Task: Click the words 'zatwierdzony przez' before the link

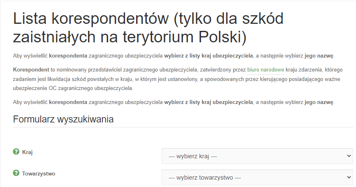Action: pos(223,70)
